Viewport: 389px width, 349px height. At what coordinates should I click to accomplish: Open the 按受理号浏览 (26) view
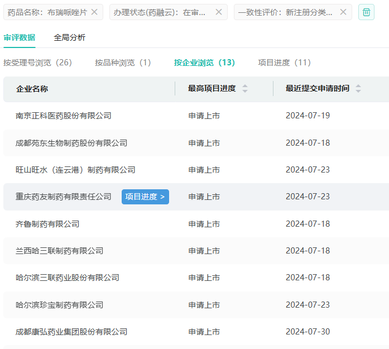coord(37,63)
